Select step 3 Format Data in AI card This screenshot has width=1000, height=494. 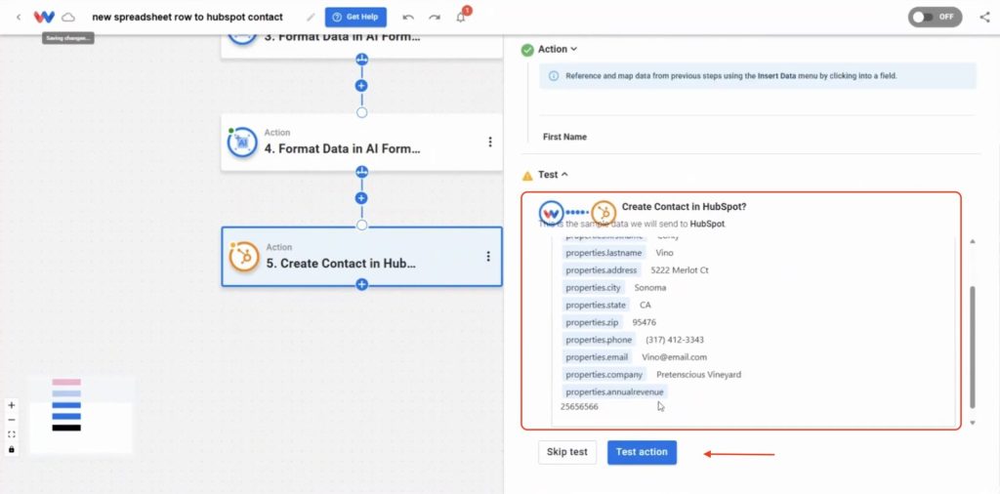click(x=361, y=47)
